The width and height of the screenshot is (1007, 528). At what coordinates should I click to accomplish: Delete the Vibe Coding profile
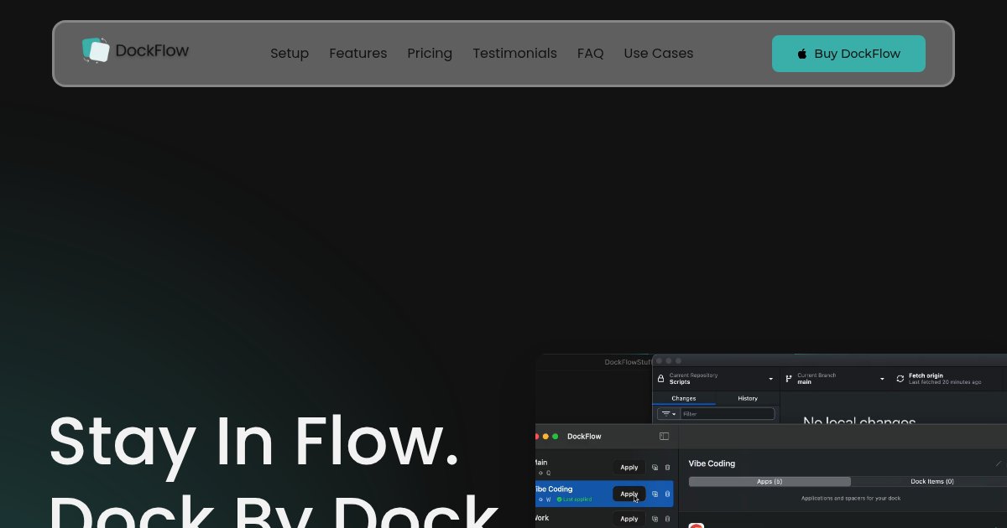[x=667, y=494]
